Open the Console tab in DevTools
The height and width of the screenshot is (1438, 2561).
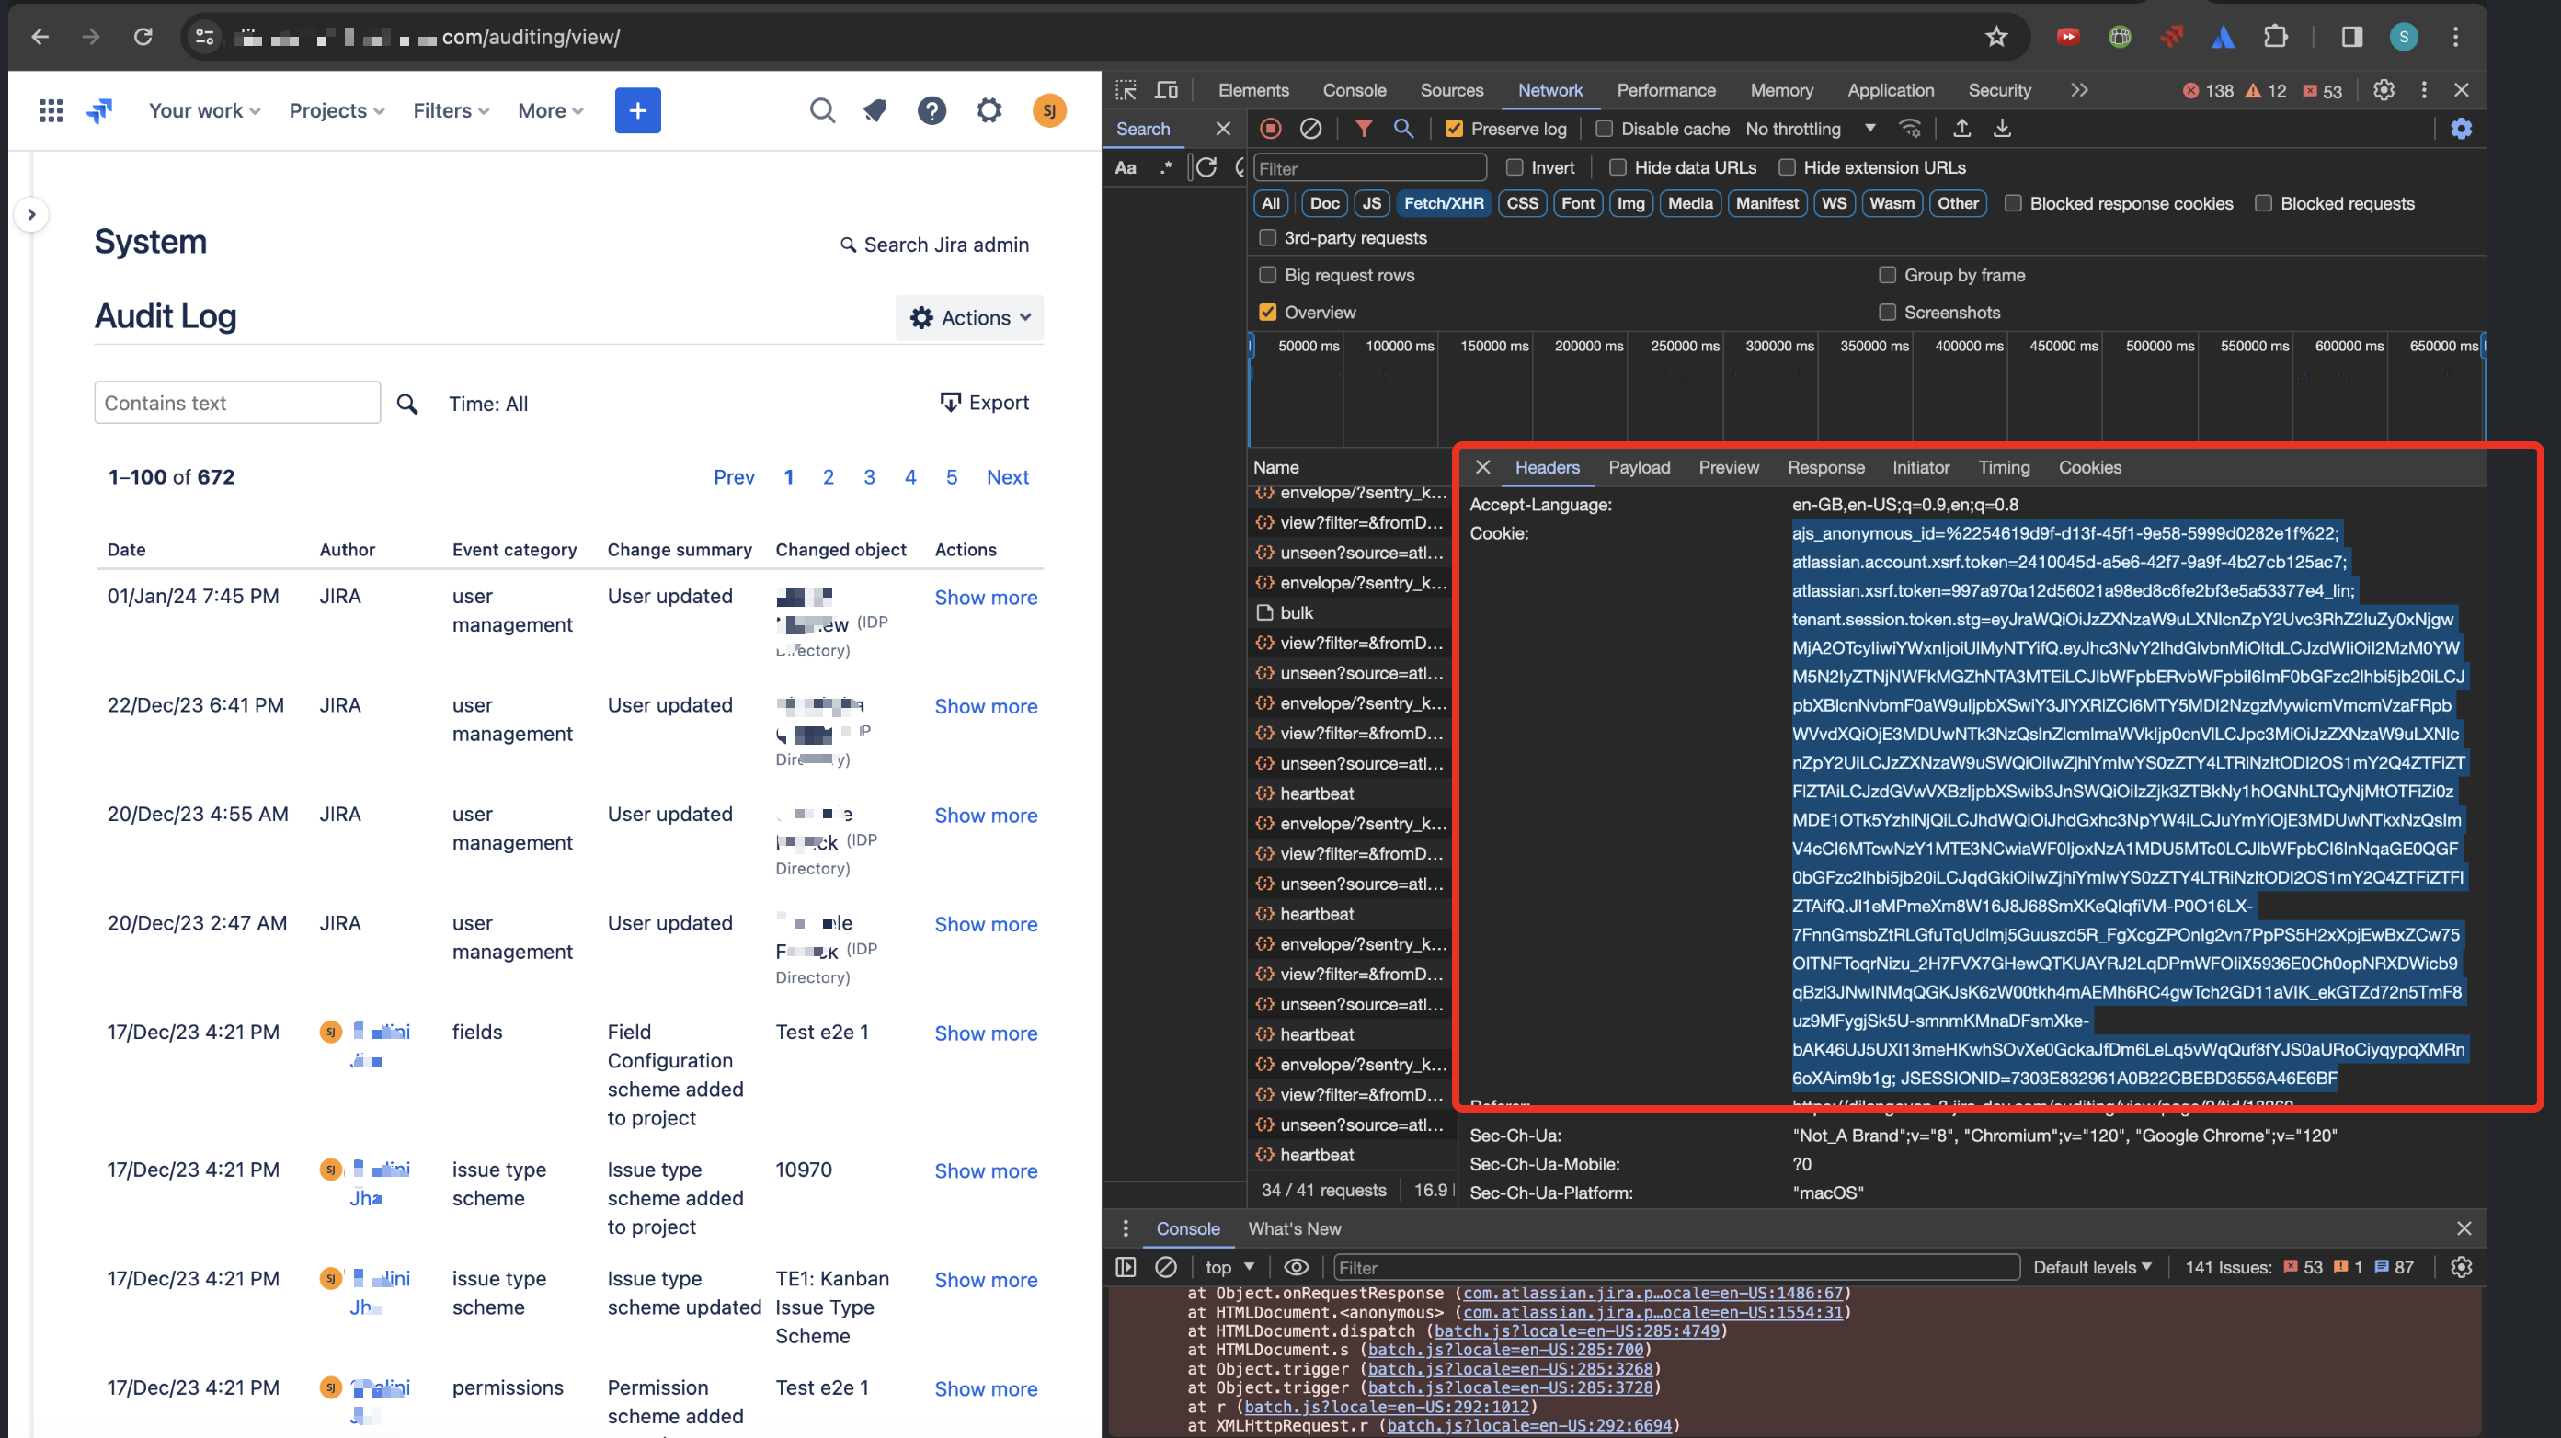[1355, 90]
